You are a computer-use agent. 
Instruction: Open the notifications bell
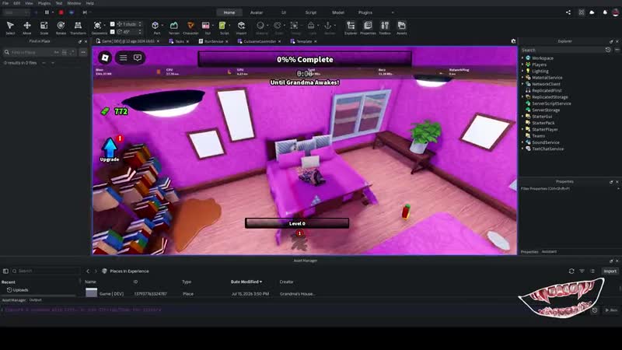(x=605, y=12)
